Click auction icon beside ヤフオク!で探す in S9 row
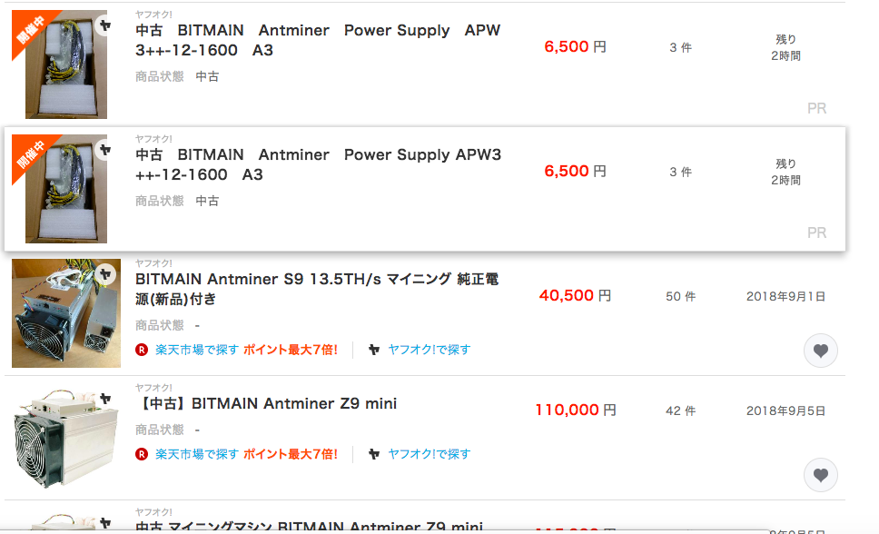Screen dimensions: 879x534 (x=374, y=350)
